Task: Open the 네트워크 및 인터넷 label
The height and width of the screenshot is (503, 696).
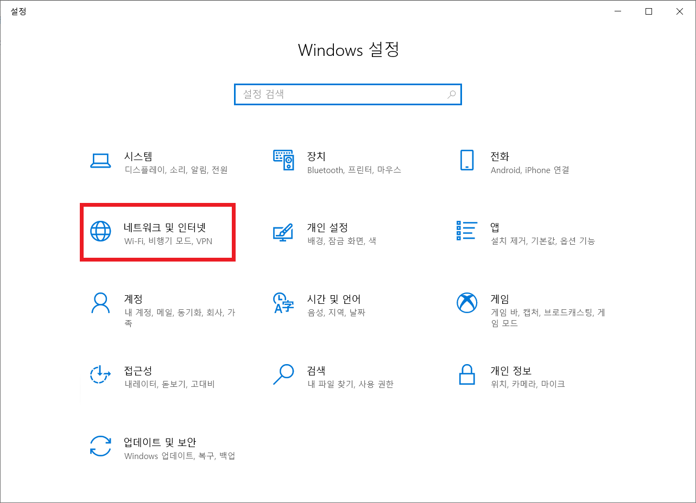Action: click(x=165, y=227)
